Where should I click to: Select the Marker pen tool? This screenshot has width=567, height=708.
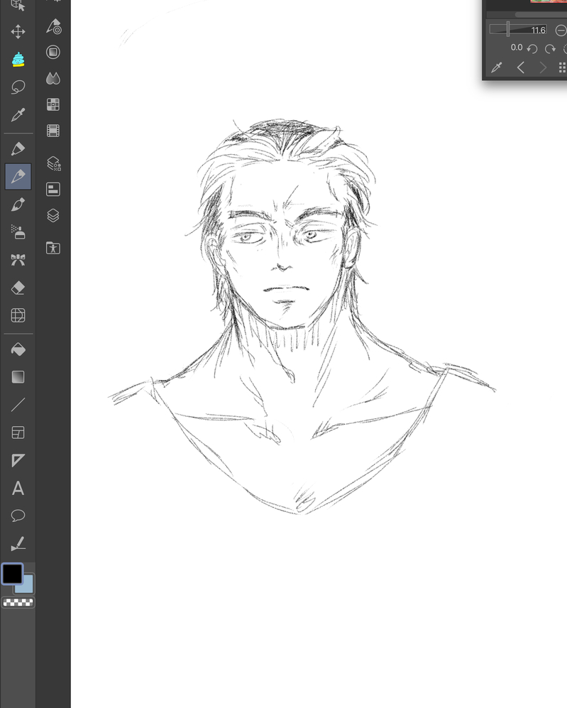pyautogui.click(x=18, y=148)
